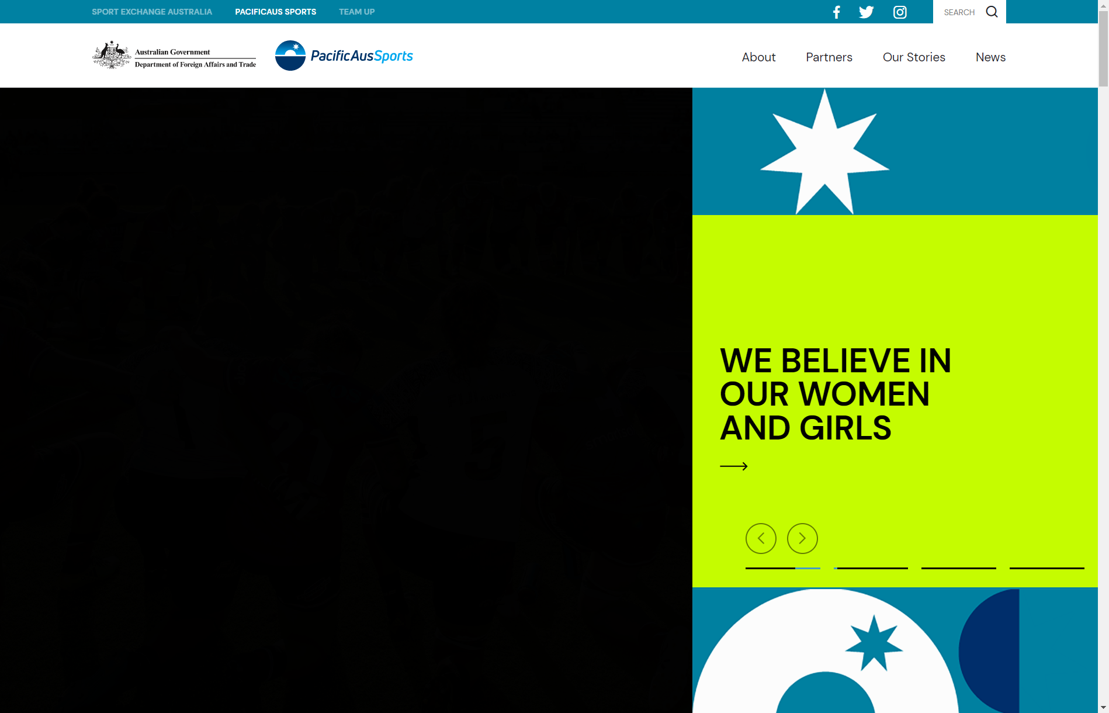Jump to third slide indicator bar
Image resolution: width=1109 pixels, height=713 pixels.
[959, 567]
